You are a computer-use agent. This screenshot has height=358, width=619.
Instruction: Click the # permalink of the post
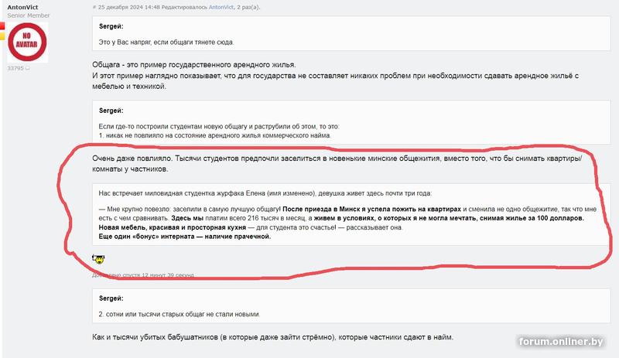coord(94,7)
